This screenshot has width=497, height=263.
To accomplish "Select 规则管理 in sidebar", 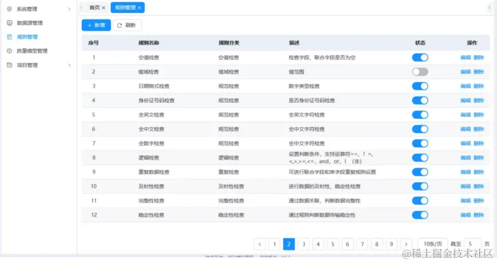I will tap(27, 37).
